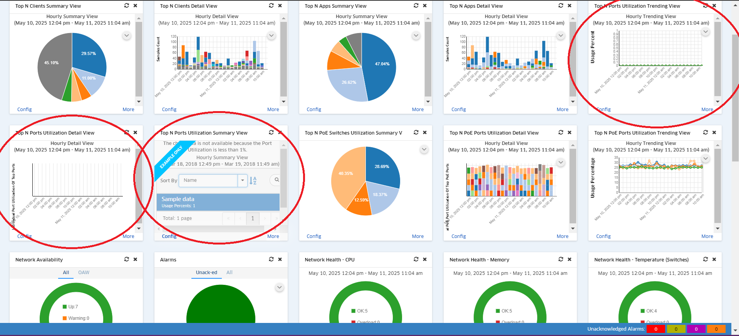Open Config for PoE Switches Utilization Summary
This screenshot has width=739, height=336.
pyautogui.click(x=314, y=236)
